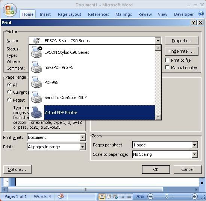This screenshot has height=201, width=206.
Task: Open the Print 'All pages in range' dropdown
Action: pyautogui.click(x=82, y=147)
